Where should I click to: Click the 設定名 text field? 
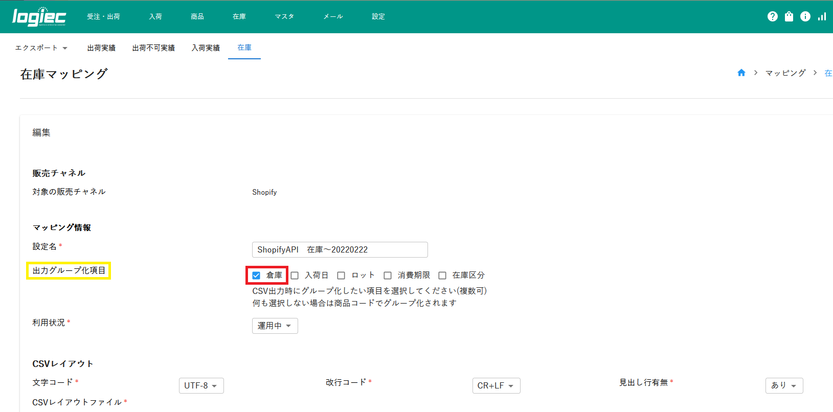tap(340, 249)
